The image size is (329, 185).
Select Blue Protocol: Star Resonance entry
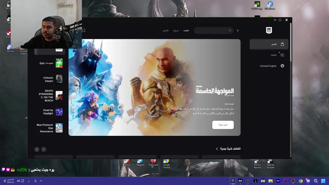tap(50, 128)
